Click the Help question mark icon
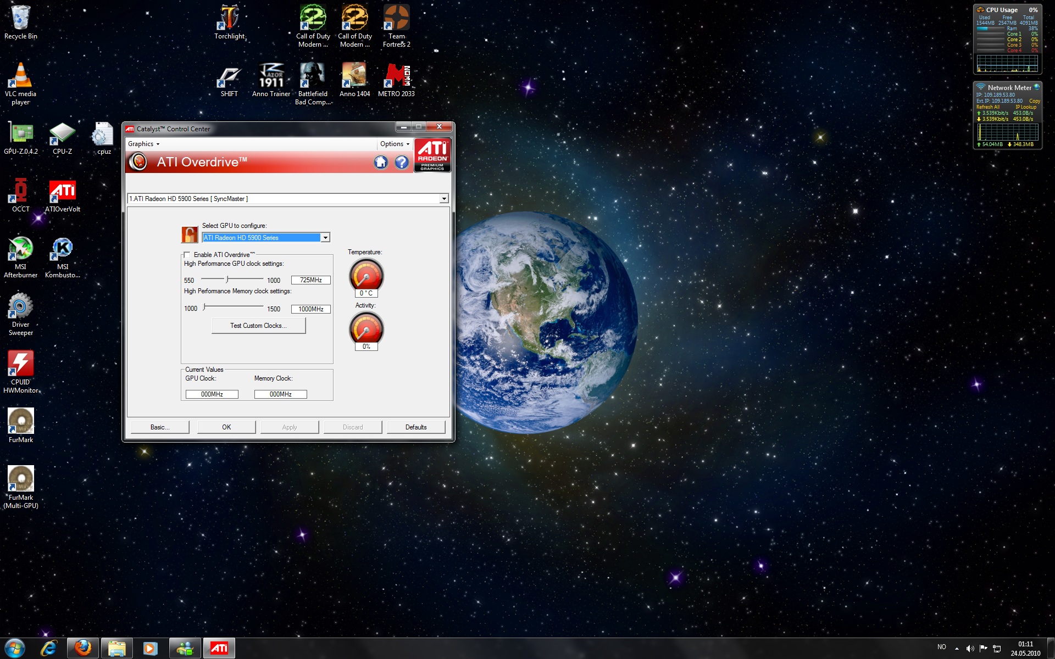 (x=402, y=162)
